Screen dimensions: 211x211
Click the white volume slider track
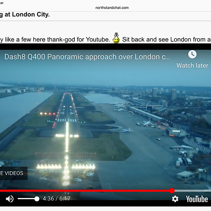click(x=27, y=199)
